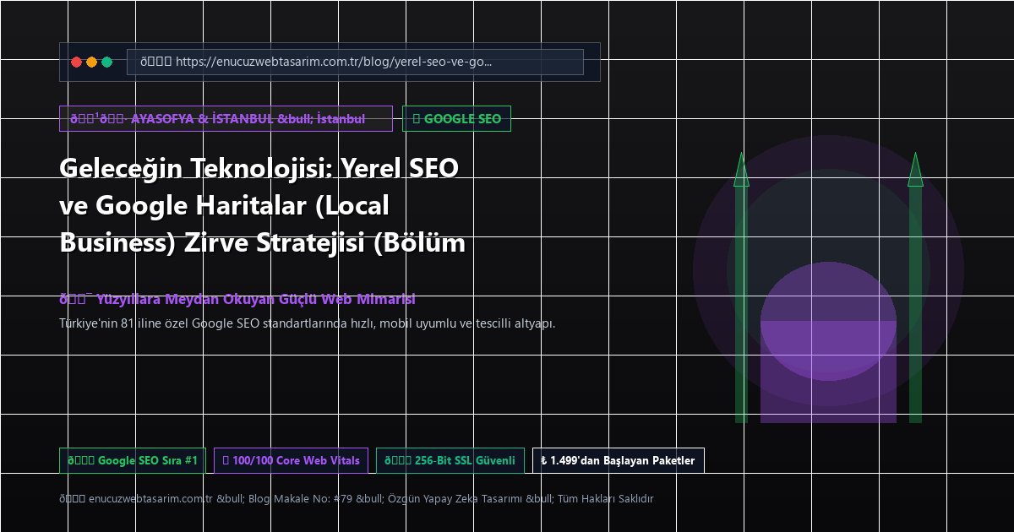Click the Google SEO Sıra #1 badge
Screen dimensions: 1014x532
[132, 460]
